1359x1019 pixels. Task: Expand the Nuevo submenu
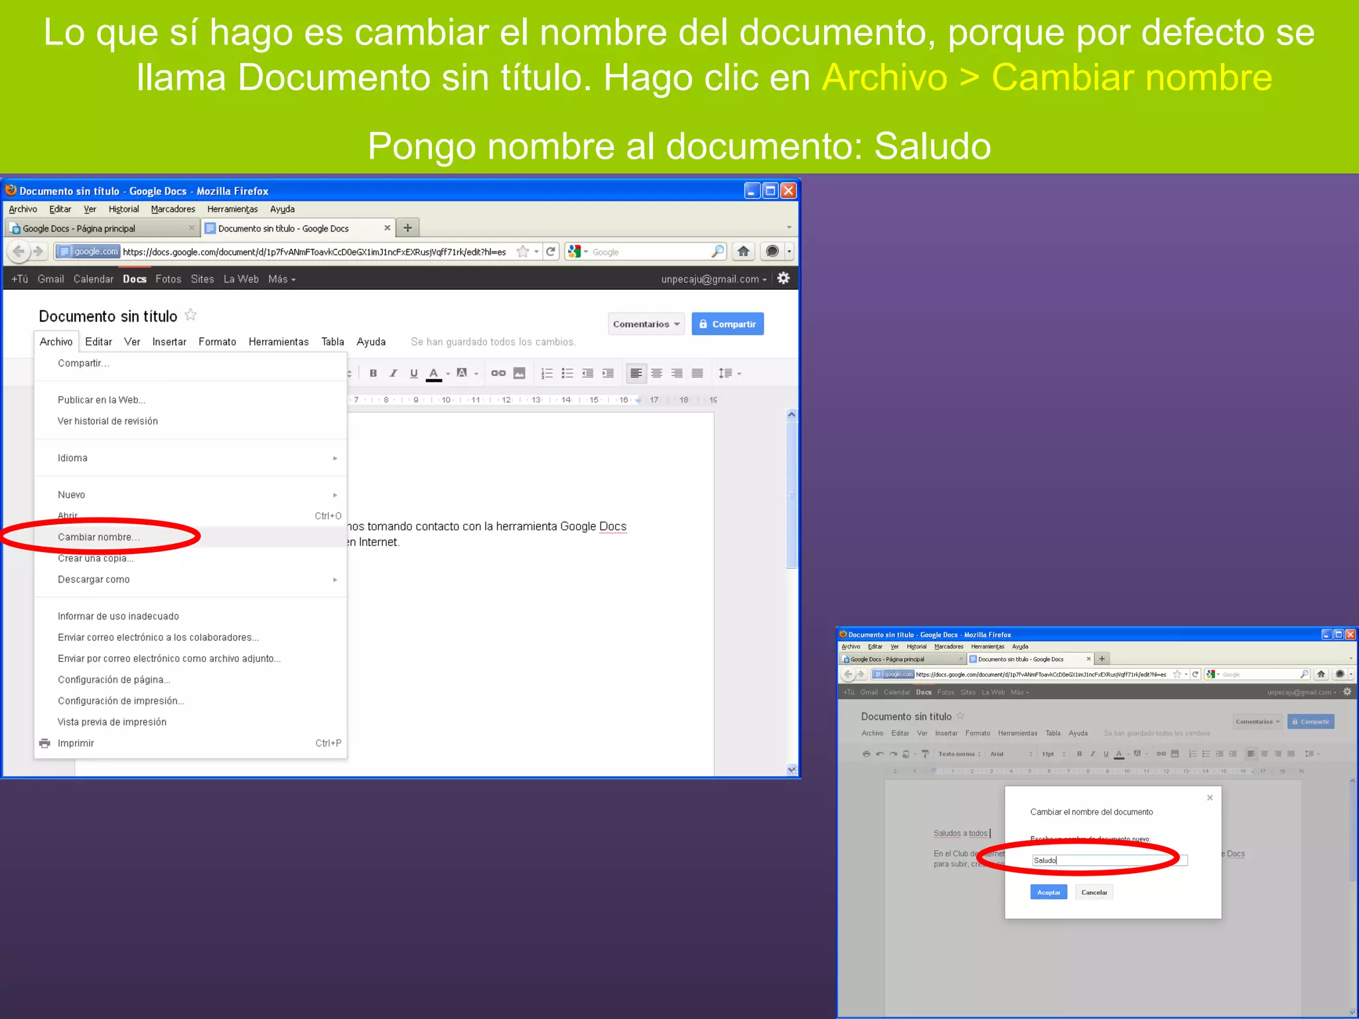(190, 495)
